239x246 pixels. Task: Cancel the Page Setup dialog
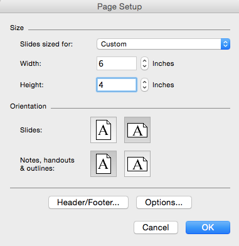point(156,227)
